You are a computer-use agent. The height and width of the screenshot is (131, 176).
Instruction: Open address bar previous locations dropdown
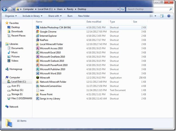(x=118, y=9)
